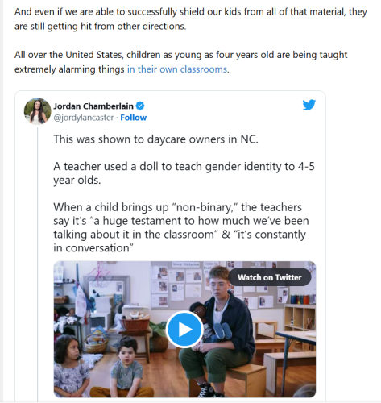Click the blue verified badge icon
The image size is (381, 403).
coord(140,106)
